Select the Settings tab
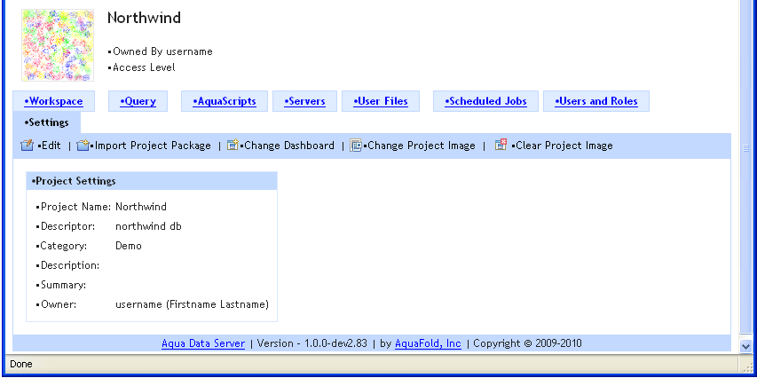 (47, 122)
